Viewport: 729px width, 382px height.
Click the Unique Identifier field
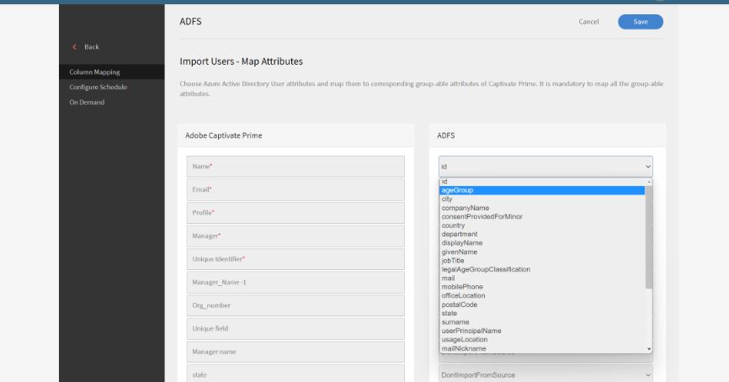(295, 259)
